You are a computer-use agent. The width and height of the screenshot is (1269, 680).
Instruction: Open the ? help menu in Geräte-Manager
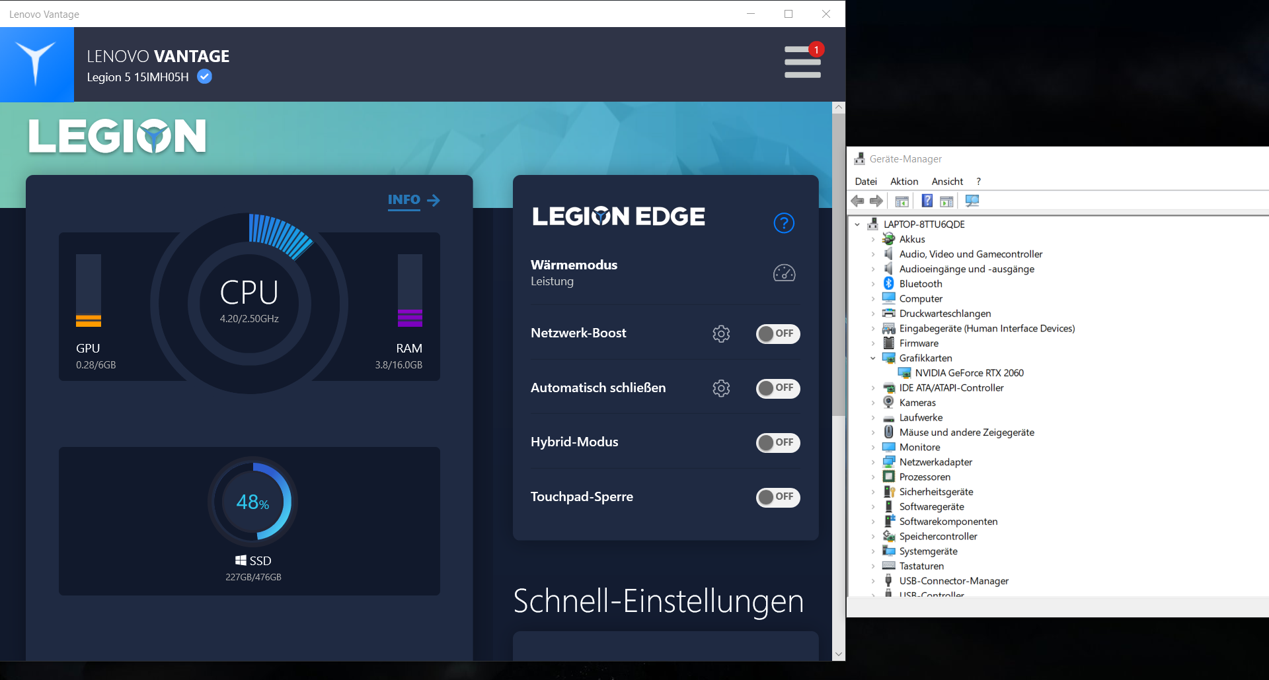(x=978, y=182)
